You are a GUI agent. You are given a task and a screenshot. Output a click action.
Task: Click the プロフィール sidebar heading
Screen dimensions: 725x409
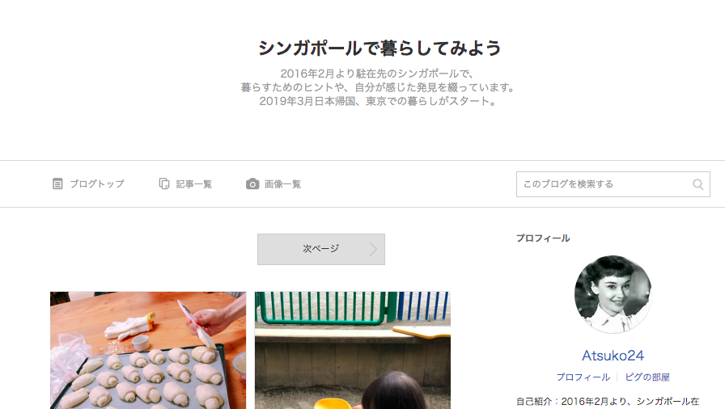pos(543,238)
